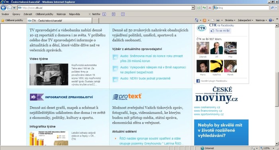279x150 pixels.
Task: Go back with the browser Back arrow
Action: pyautogui.click(x=3, y=8)
